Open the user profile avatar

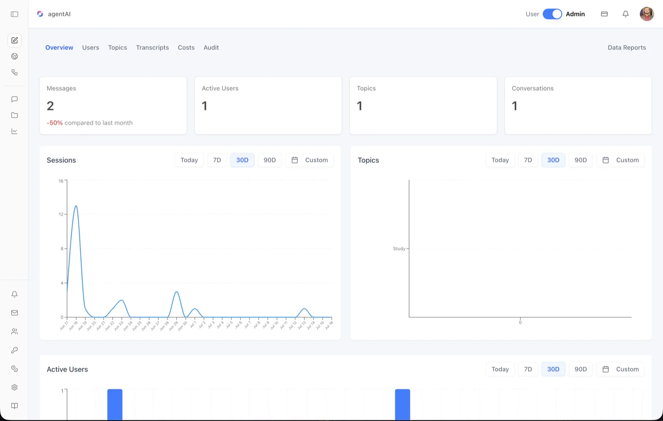pos(647,14)
